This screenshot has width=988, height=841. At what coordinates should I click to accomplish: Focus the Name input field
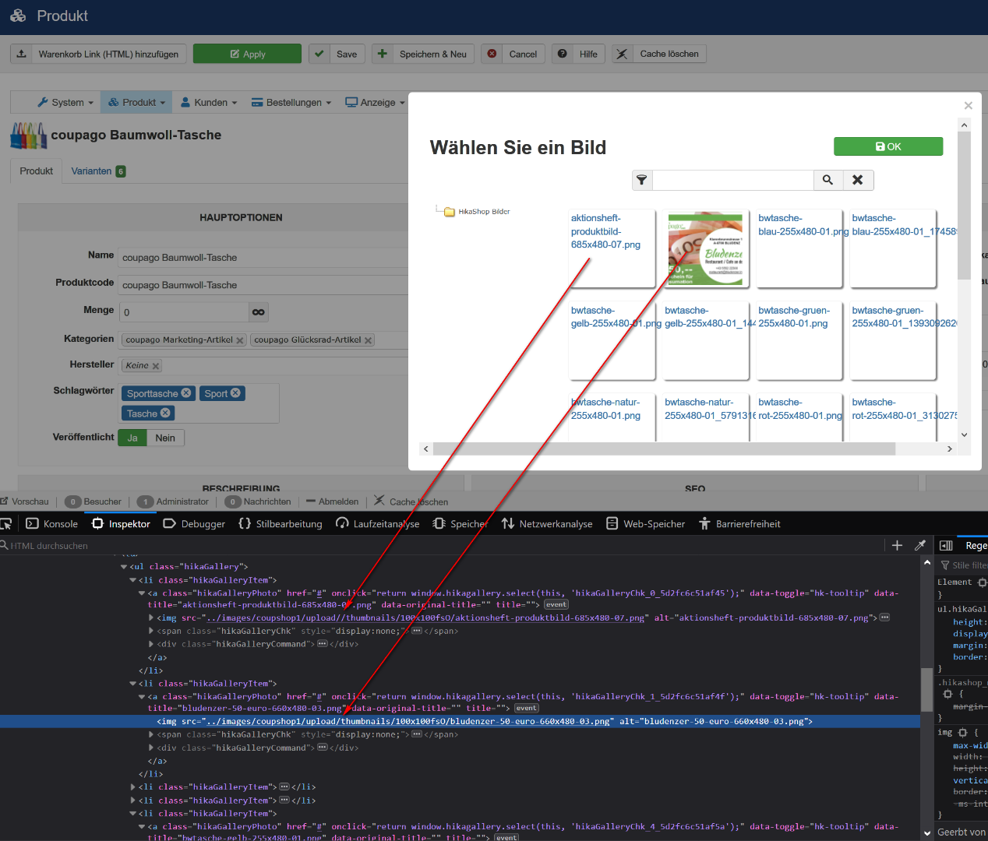click(x=263, y=257)
